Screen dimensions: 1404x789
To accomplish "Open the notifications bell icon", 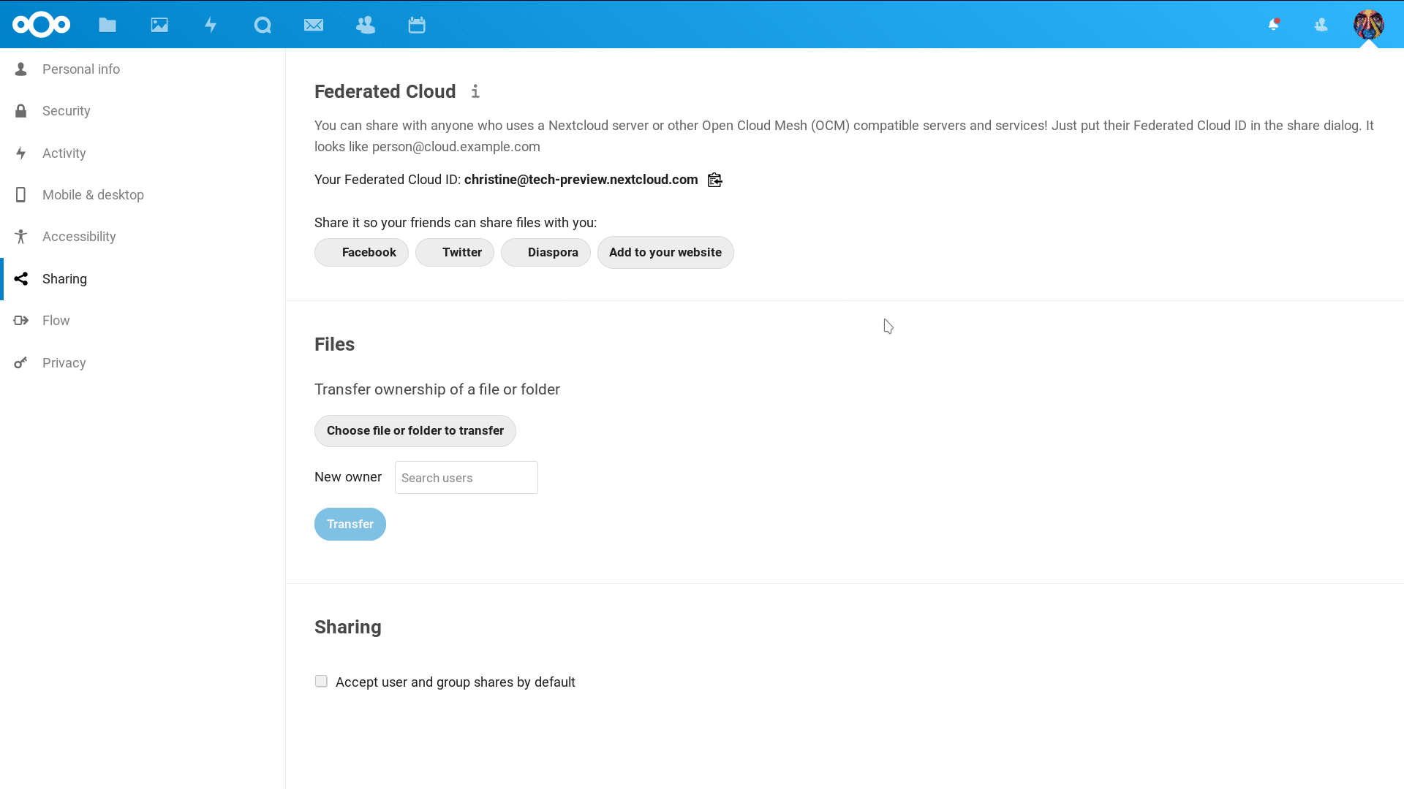I will point(1274,25).
